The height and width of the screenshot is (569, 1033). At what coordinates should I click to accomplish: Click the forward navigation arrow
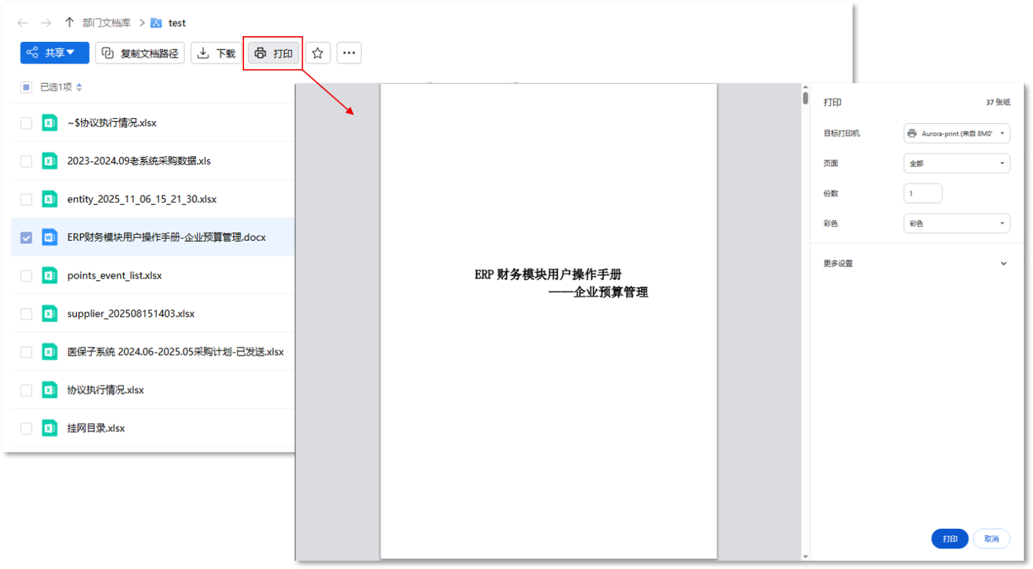point(46,23)
